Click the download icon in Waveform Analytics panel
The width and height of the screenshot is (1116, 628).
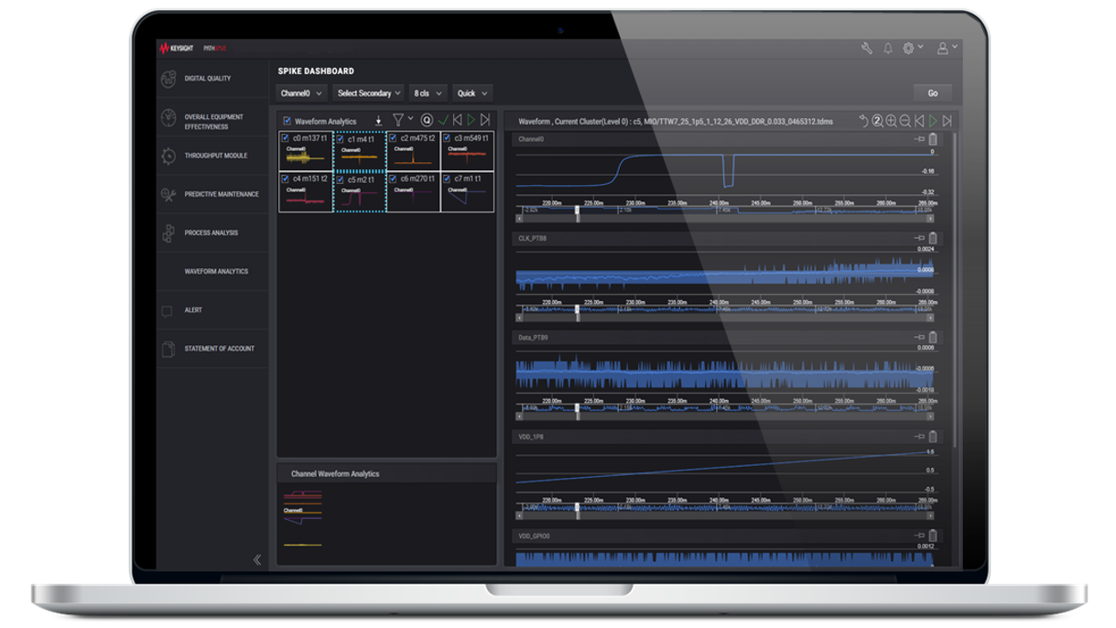coord(378,121)
